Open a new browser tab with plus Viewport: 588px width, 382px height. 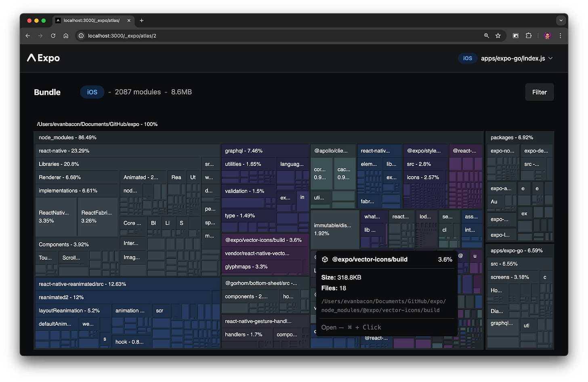[x=141, y=20]
